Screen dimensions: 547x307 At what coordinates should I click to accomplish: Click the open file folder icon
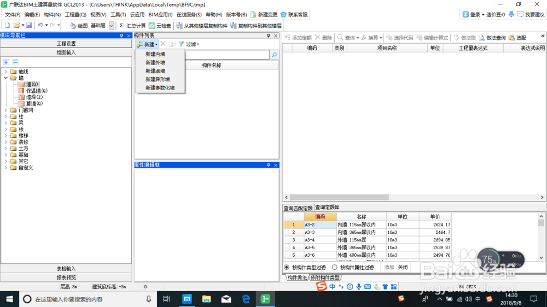16,26
